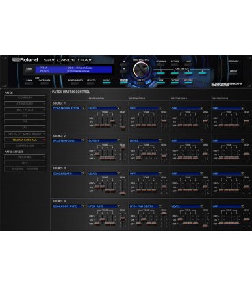Open Source 1 Modulation dropdown

(68, 108)
